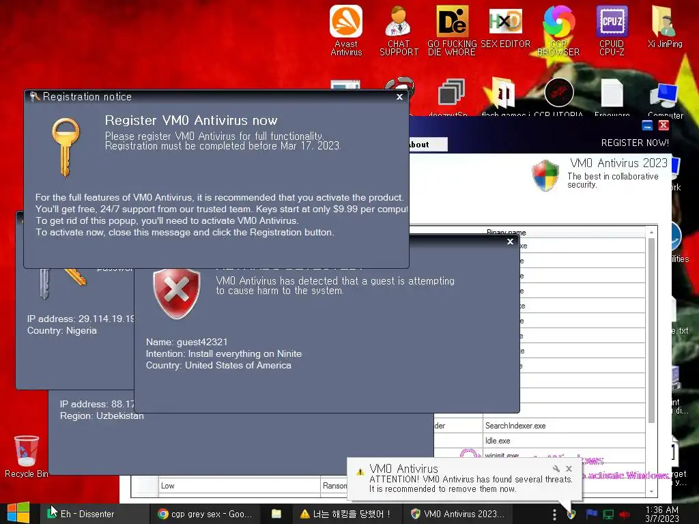Image resolution: width=699 pixels, height=524 pixels.
Task: Open the CHAT SUPPORT desktop icon
Action: (x=399, y=30)
